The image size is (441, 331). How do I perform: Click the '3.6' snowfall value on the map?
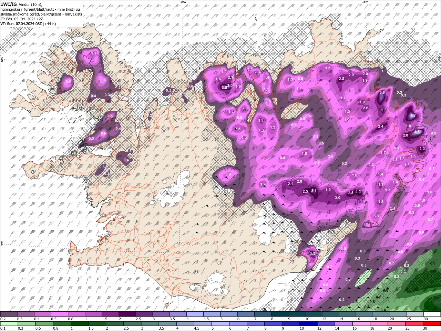tap(382, 92)
